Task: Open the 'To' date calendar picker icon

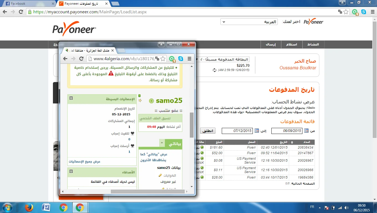Action: 257,131
